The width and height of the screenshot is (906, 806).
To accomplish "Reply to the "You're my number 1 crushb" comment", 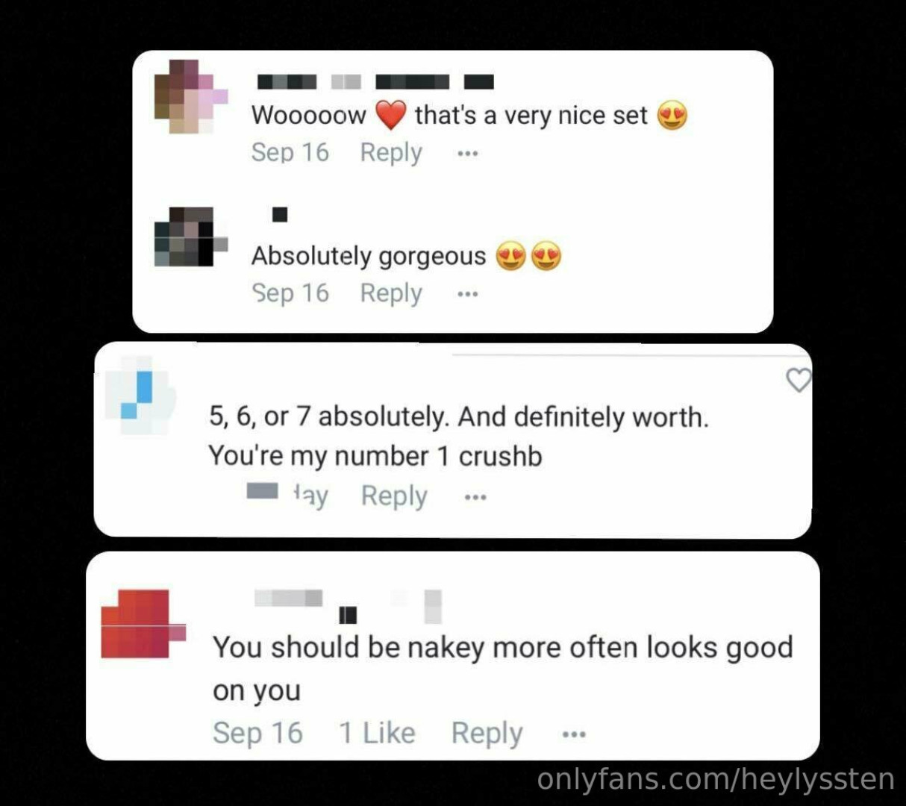I will [x=394, y=496].
